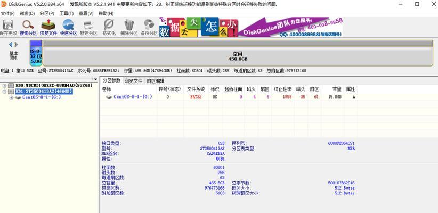Go to previous disk with left arrow

[11, 44]
